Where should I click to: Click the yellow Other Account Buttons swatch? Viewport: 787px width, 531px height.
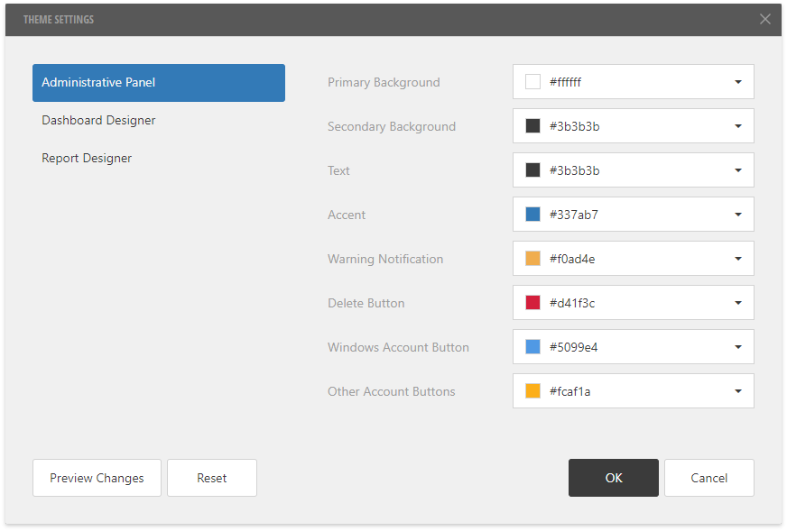(x=532, y=391)
